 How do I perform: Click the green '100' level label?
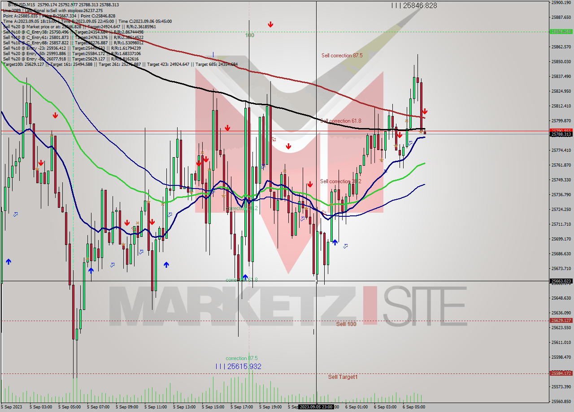250,35
